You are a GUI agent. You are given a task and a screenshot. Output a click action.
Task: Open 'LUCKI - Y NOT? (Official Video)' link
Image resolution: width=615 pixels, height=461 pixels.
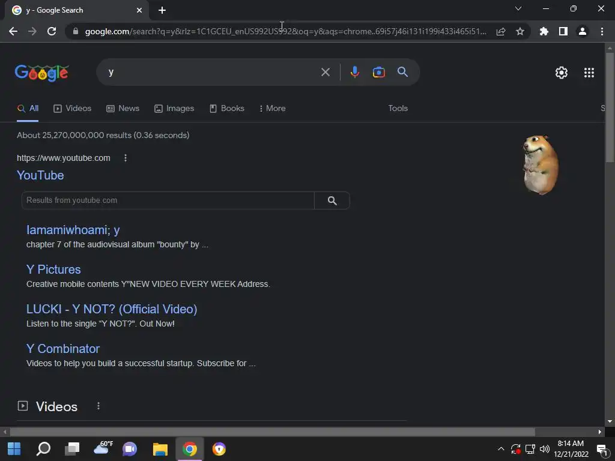coord(112,309)
